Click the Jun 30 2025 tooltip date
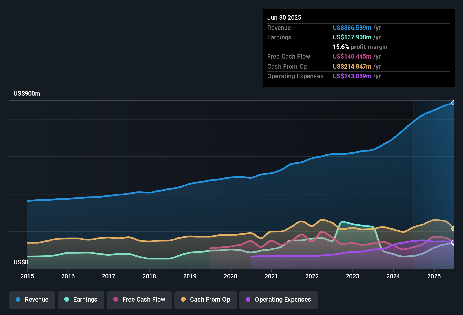The image size is (463, 315). 284,17
